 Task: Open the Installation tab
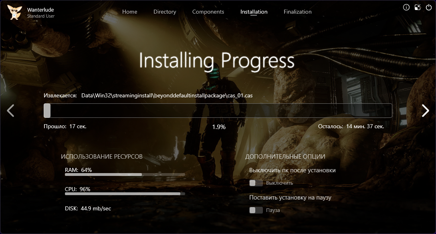tap(254, 12)
